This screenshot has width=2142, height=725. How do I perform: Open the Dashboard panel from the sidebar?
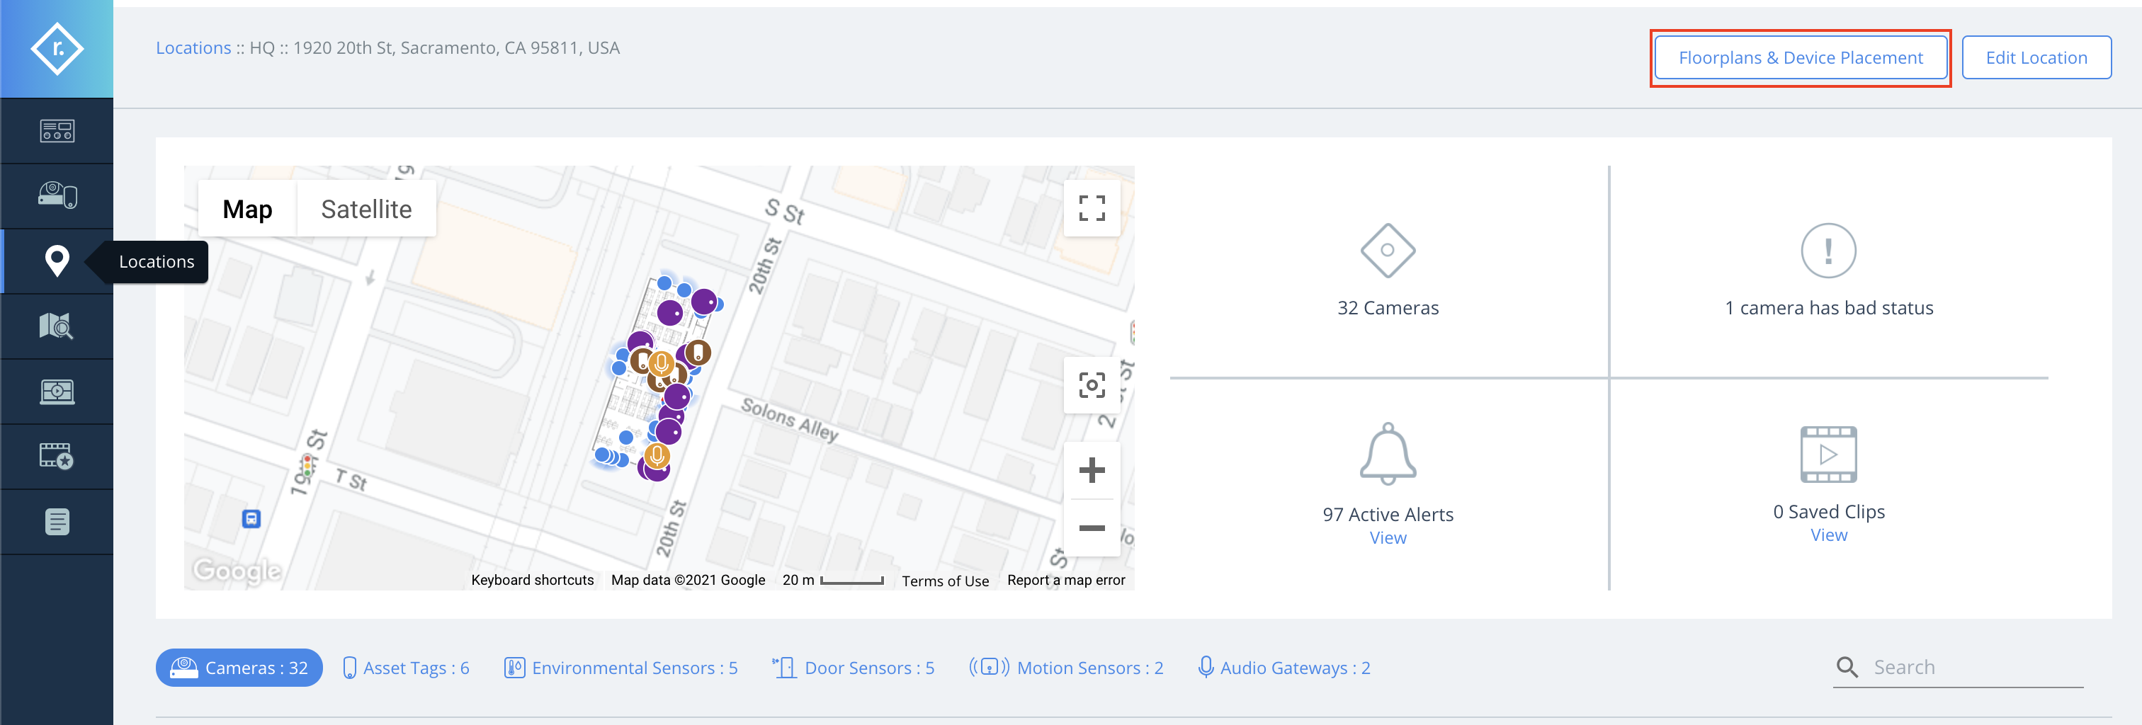click(x=57, y=130)
